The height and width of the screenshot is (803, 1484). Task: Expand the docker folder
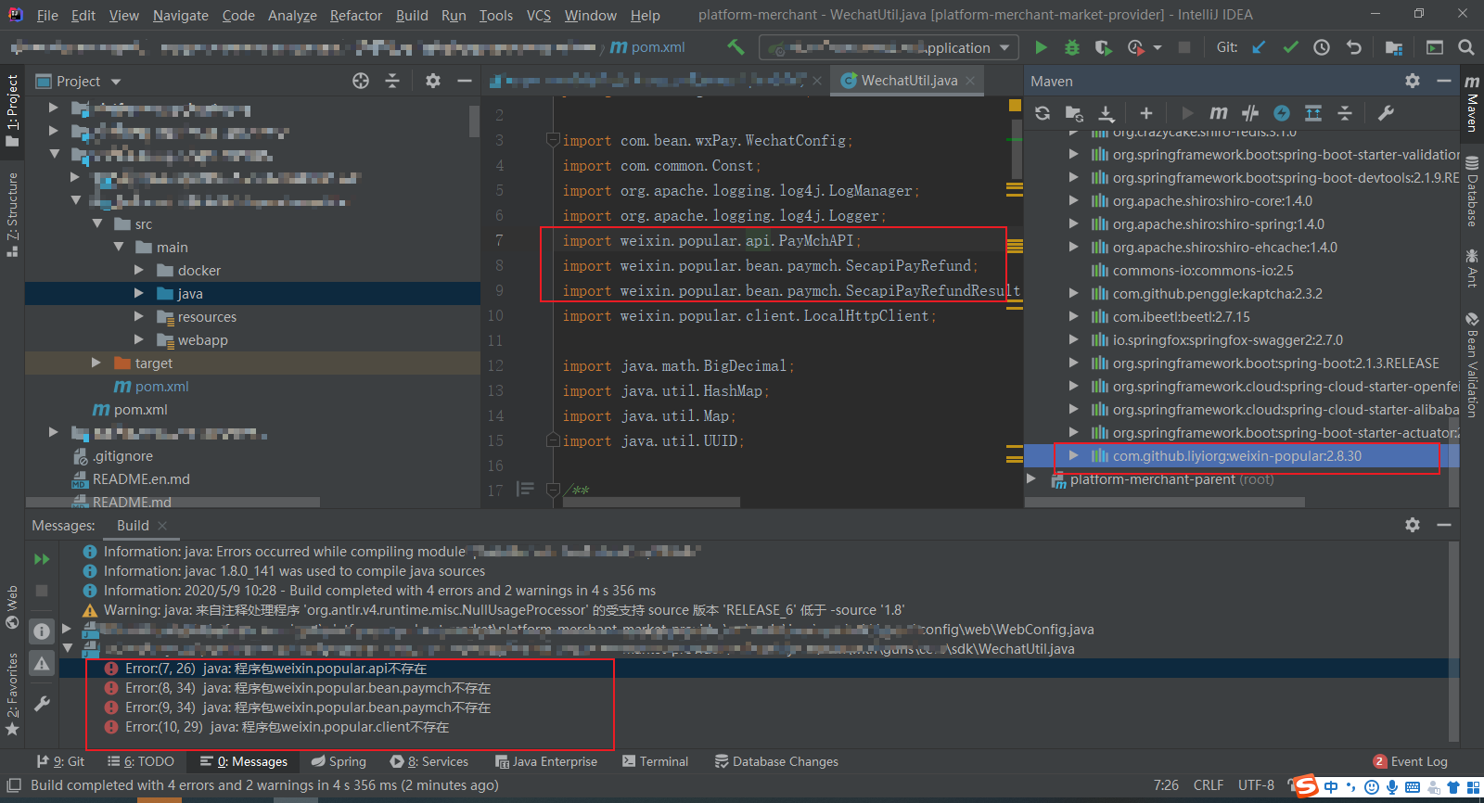click(x=139, y=270)
